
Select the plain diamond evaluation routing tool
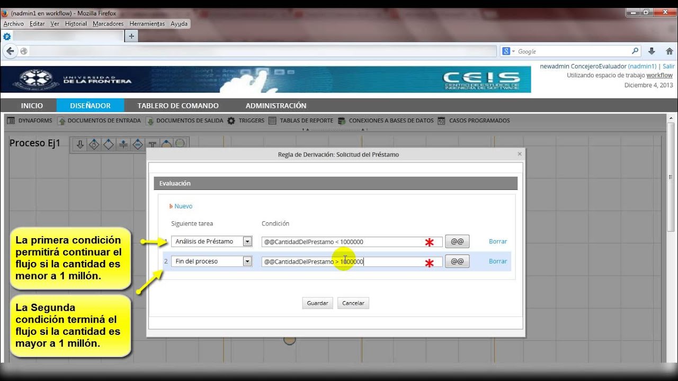(109, 144)
